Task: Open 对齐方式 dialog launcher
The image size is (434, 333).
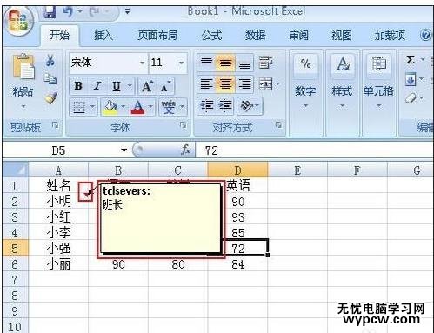Action: [x=279, y=125]
